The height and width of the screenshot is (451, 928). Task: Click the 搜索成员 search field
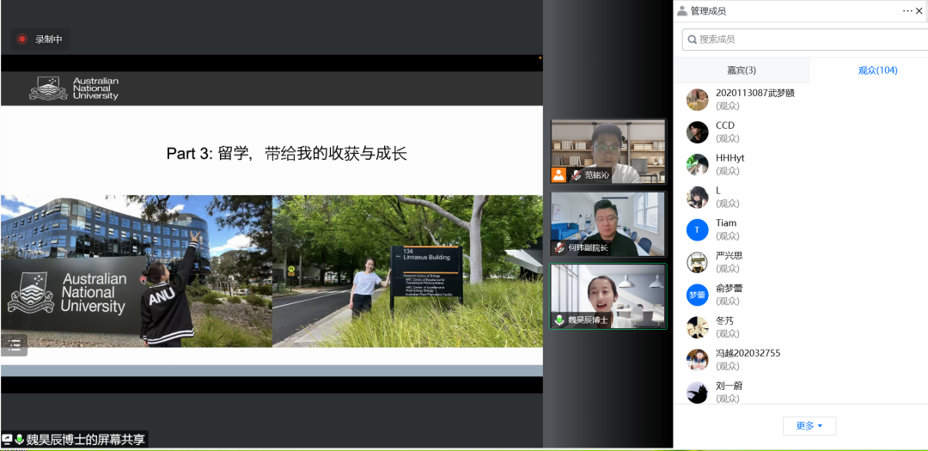[x=808, y=40]
